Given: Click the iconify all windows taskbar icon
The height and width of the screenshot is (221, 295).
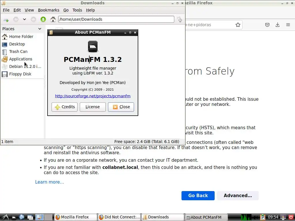Looking at the screenshot, I should click(x=30, y=218).
